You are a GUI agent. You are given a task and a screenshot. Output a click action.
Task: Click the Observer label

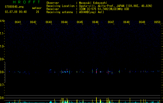(x=53, y=3)
